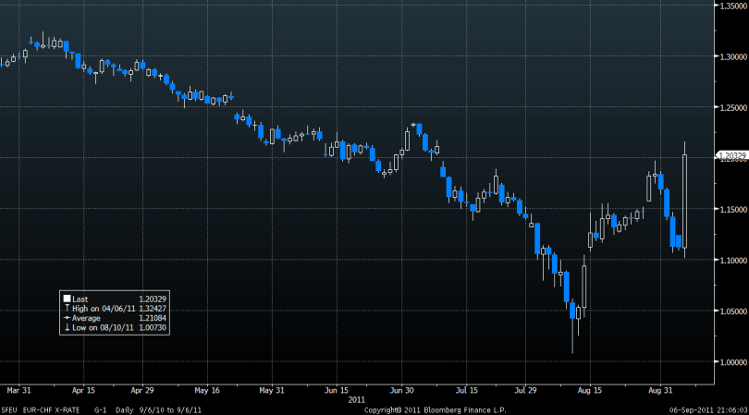The height and width of the screenshot is (415, 749).
Task: Click the white Last square in legend
Action: point(67,299)
